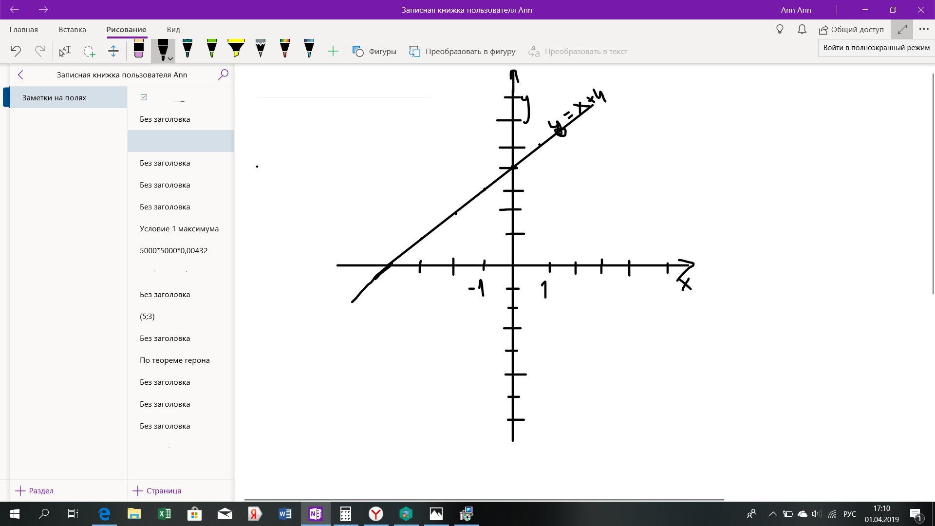Viewport: 935px width, 526px height.
Task: Click the Undo arrow
Action: pos(16,51)
